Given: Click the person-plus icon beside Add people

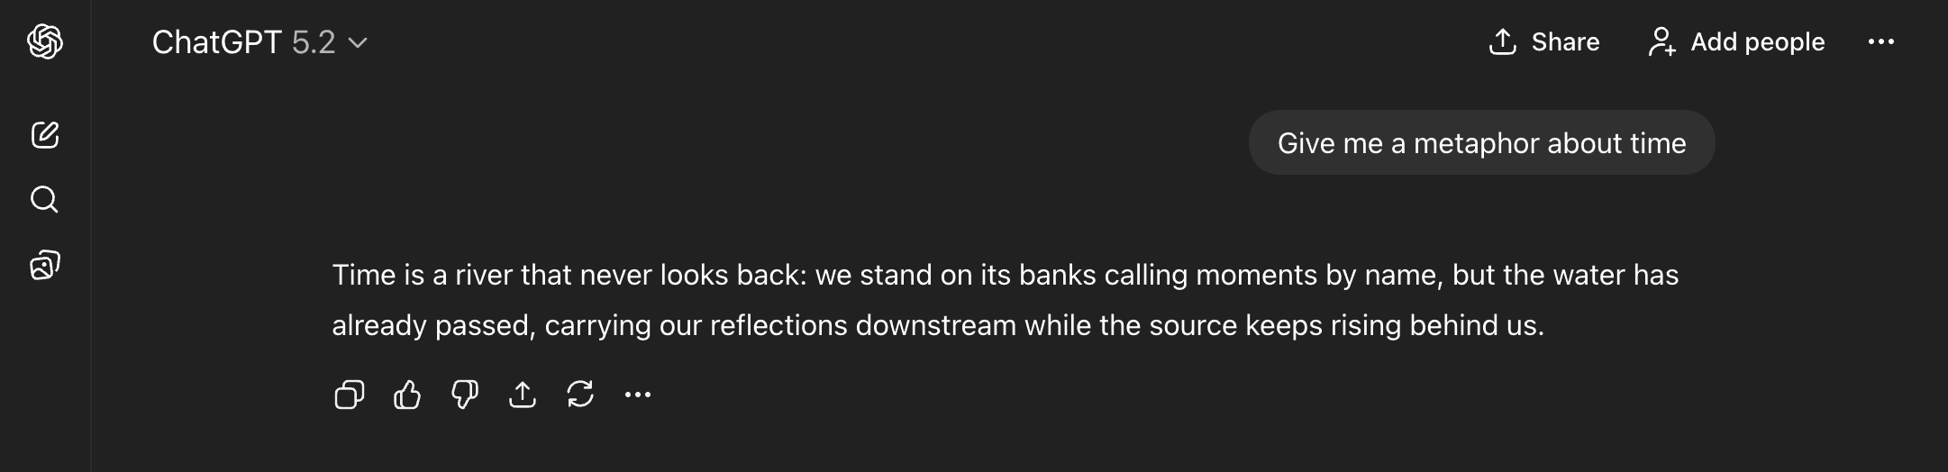Looking at the screenshot, I should [1661, 41].
